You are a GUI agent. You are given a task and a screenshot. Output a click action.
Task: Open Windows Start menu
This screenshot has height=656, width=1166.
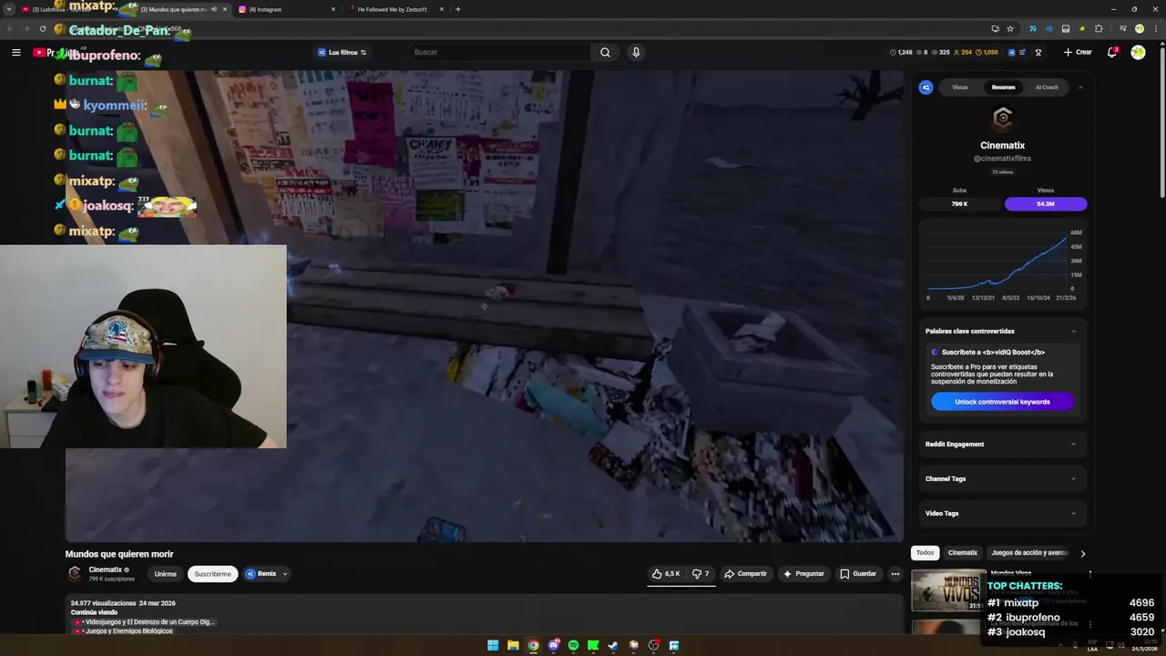tap(493, 645)
